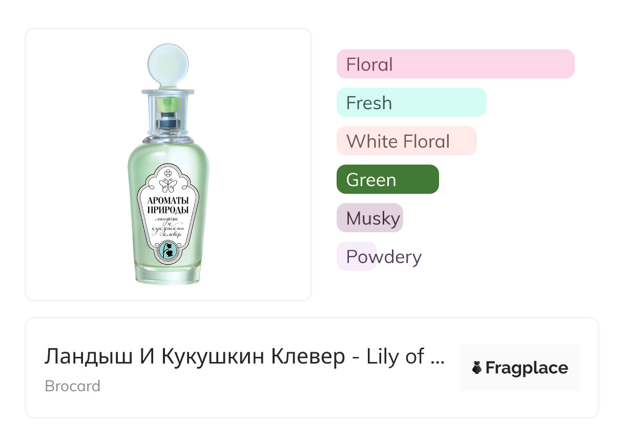Select the Fresh accord bar
The image size is (624, 443).
pyautogui.click(x=411, y=103)
